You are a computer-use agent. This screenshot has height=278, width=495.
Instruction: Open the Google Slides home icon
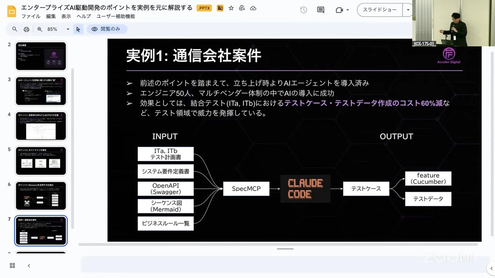click(x=12, y=12)
